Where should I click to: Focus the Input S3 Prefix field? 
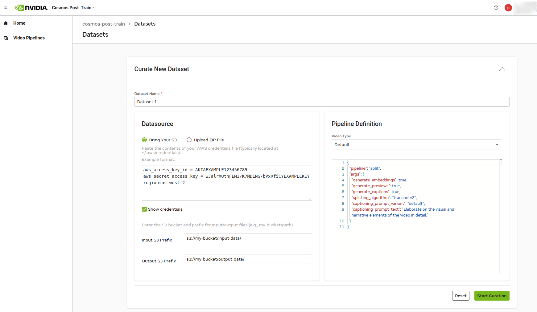click(248, 238)
